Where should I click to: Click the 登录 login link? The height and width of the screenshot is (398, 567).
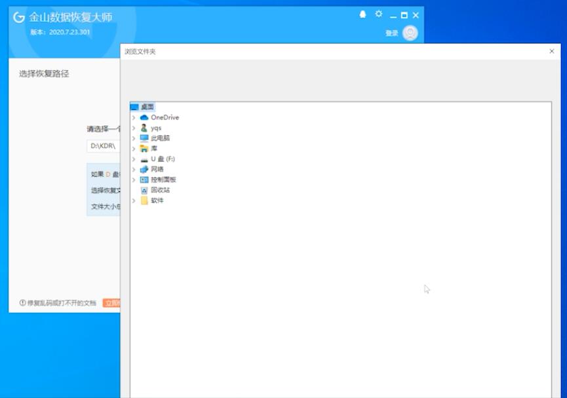(x=391, y=33)
